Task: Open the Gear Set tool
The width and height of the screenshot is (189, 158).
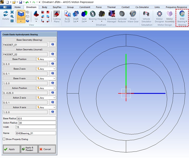Action: 84,17
